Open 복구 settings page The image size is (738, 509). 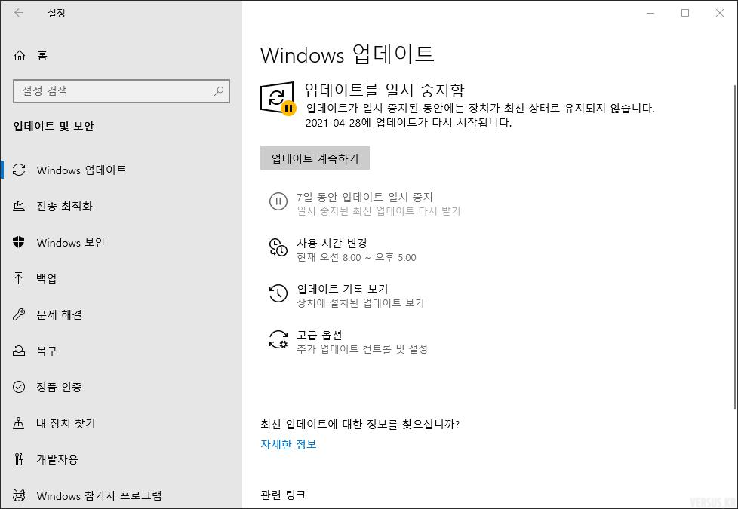(x=47, y=351)
